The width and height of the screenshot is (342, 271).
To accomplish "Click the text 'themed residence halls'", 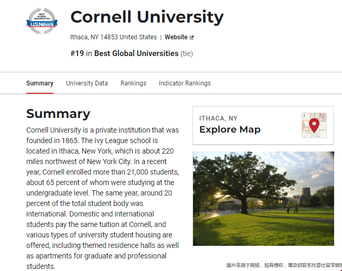I will click(119, 245).
